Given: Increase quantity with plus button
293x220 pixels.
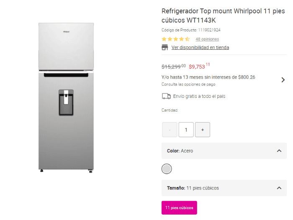Looking at the screenshot, I should (203, 130).
